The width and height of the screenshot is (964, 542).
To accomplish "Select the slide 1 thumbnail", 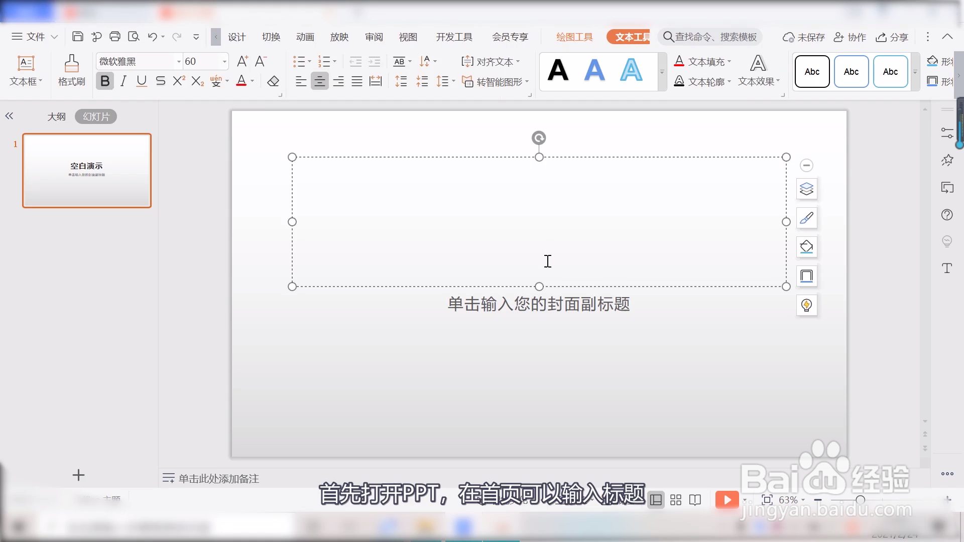I will [x=87, y=171].
